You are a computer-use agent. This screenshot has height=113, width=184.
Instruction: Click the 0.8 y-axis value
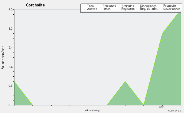click(10, 86)
